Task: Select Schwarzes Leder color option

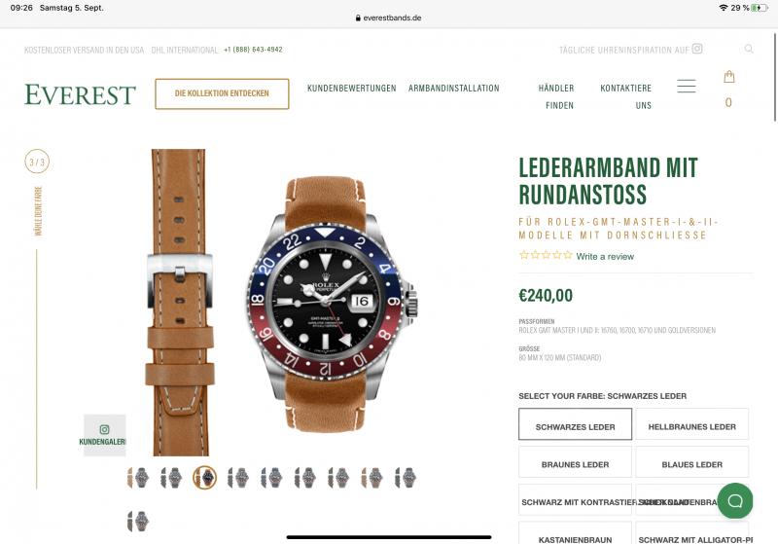Action: click(x=575, y=424)
